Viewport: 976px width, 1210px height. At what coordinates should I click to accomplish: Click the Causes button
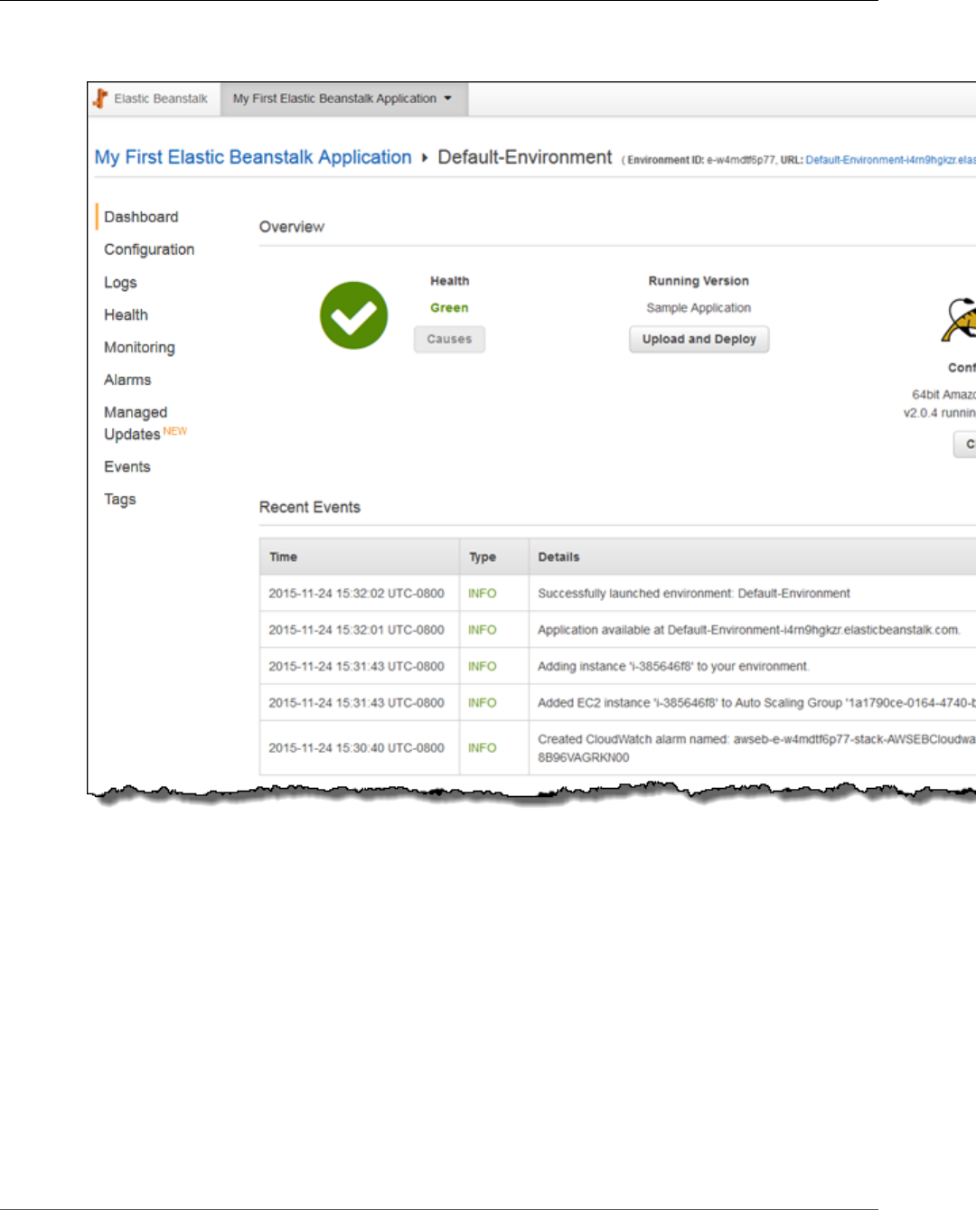click(449, 339)
